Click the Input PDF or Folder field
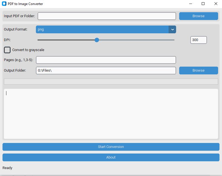222x176 pixels. tap(107, 16)
